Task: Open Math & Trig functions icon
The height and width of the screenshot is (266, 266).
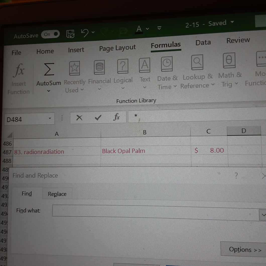Action: tap(229, 60)
